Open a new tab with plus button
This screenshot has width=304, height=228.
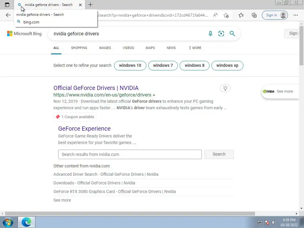tap(90, 5)
